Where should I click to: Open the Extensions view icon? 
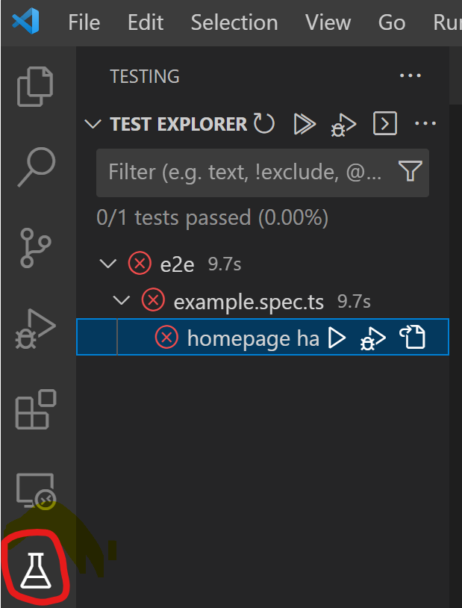pos(36,409)
